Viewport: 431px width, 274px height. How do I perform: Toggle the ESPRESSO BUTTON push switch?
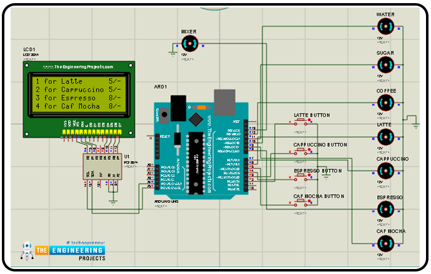coord(300,177)
